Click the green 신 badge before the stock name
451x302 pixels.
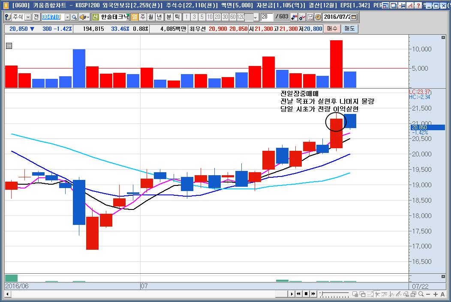95,17
